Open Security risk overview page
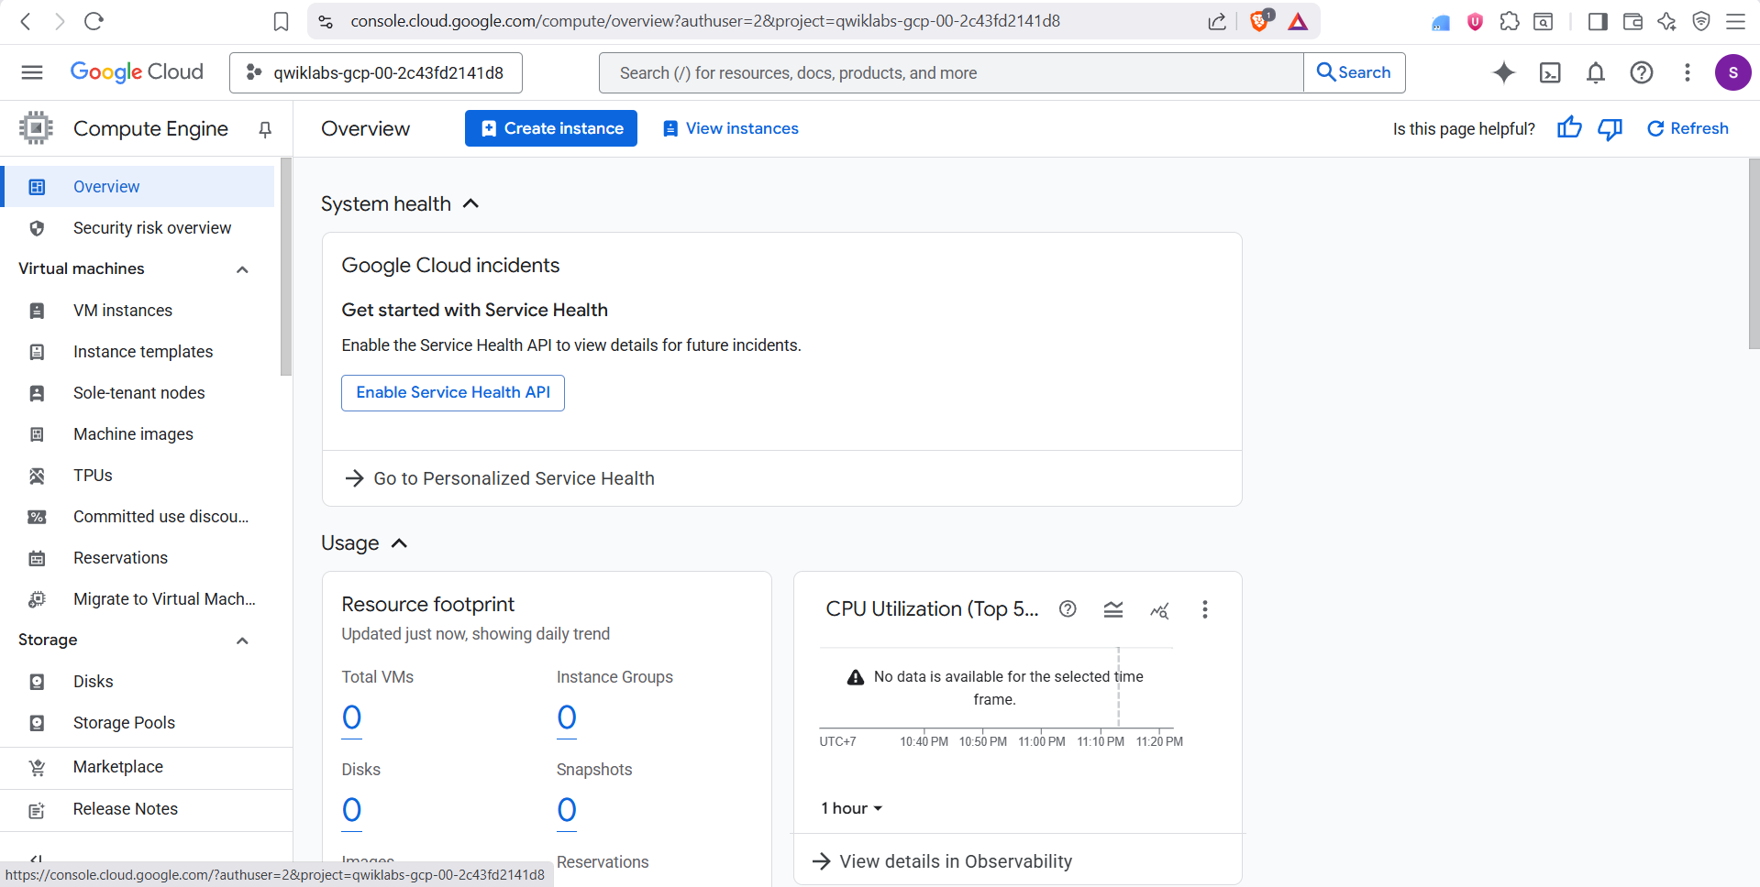Viewport: 1760px width, 887px height. (152, 228)
